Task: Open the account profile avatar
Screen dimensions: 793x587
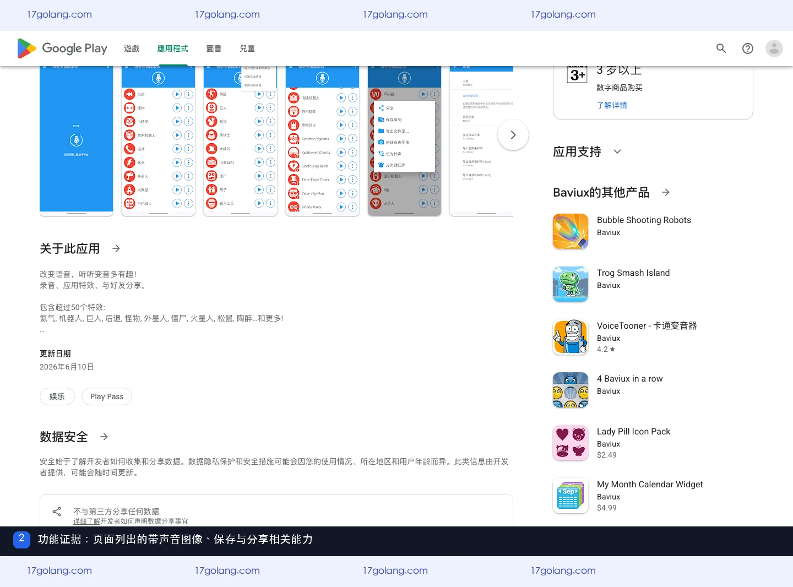Action: pyautogui.click(x=774, y=48)
